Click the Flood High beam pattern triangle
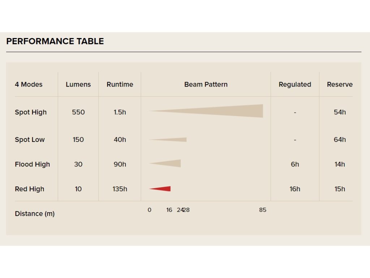 165,163
